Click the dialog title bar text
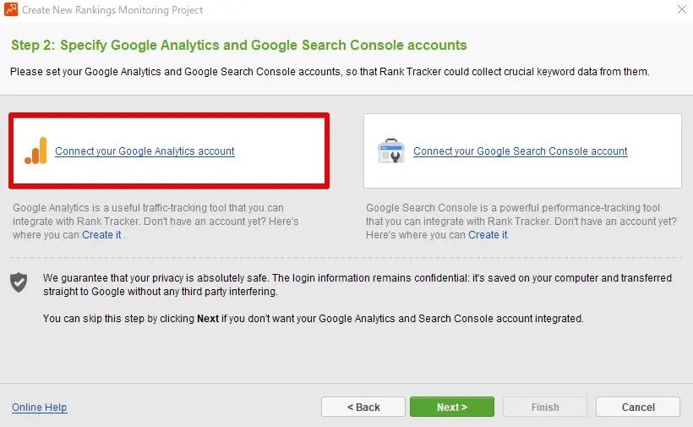This screenshot has width=693, height=427. [112, 9]
